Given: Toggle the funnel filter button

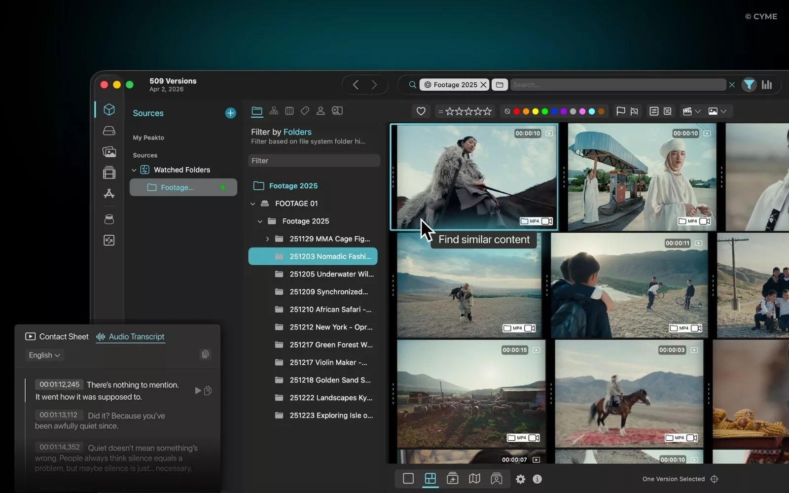Looking at the screenshot, I should [x=749, y=85].
